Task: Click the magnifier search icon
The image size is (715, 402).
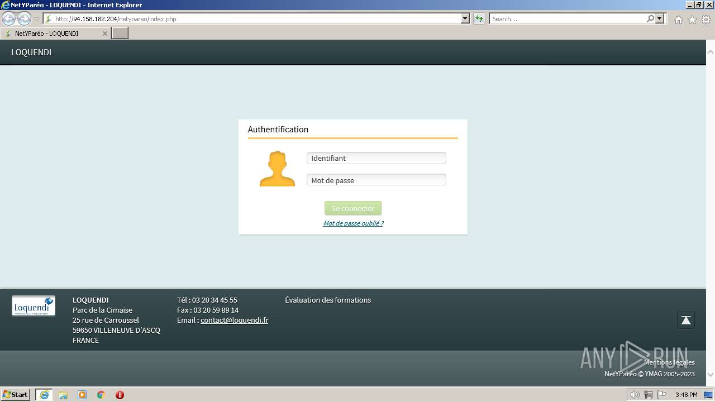Action: click(650, 18)
